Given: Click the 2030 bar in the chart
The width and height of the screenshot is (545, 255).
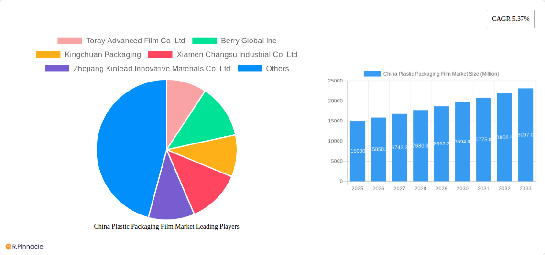Looking at the screenshot, I should (463, 142).
